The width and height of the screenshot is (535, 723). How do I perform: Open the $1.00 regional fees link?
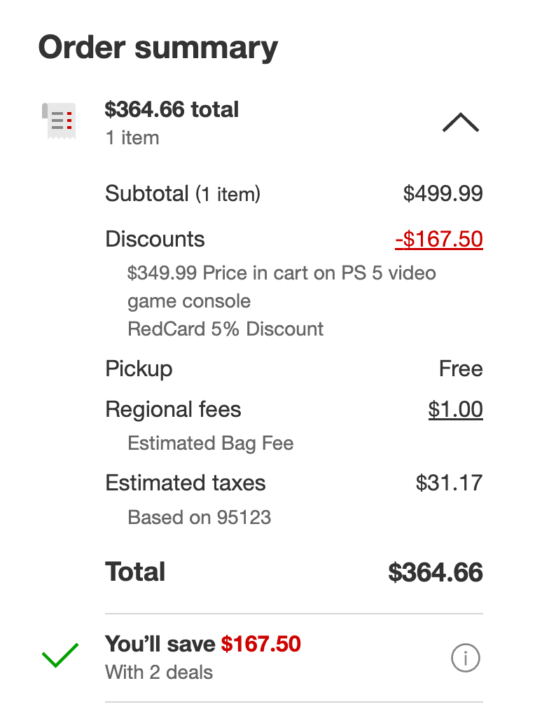click(x=455, y=409)
